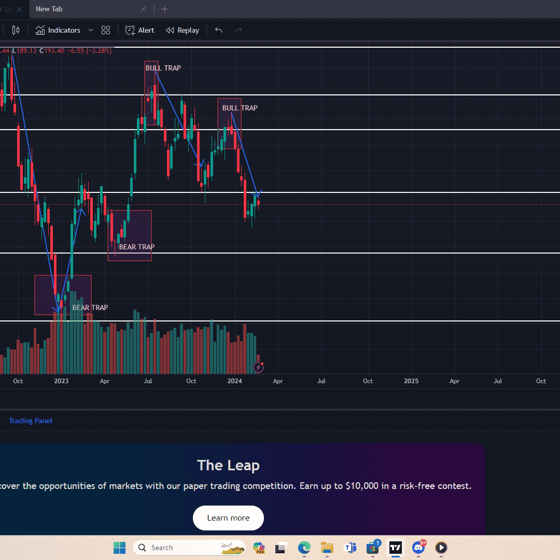
Task: Open the layout grid selector
Action: point(106,30)
